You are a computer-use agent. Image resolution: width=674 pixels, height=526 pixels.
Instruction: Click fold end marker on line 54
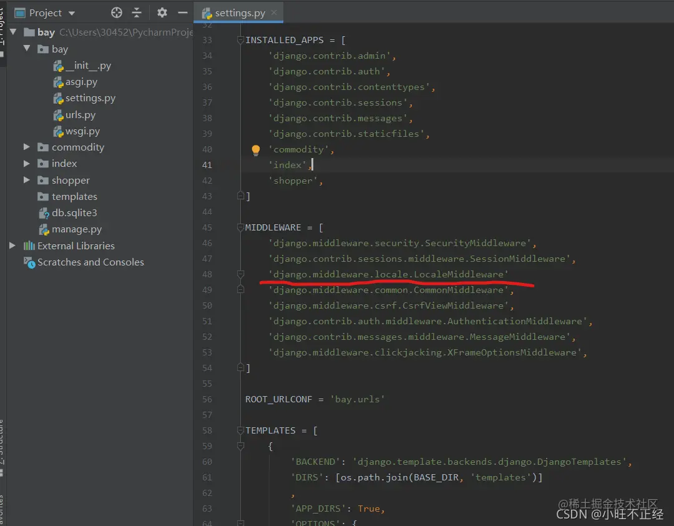click(x=241, y=367)
